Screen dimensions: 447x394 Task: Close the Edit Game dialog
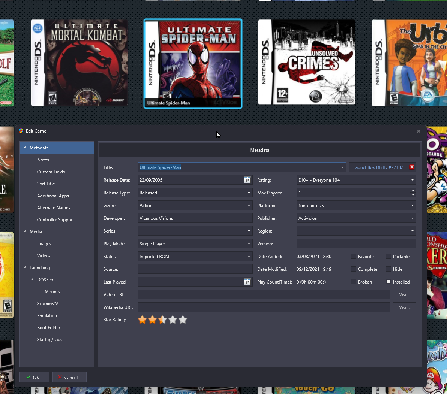tap(418, 131)
